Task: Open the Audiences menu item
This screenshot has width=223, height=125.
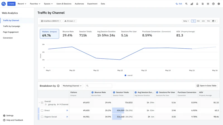Action: [79, 4]
